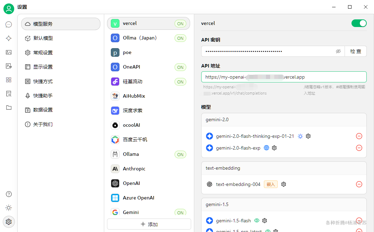374x232 pixels.
Task: Focus the API 密钥 password field
Action: [x=273, y=51]
